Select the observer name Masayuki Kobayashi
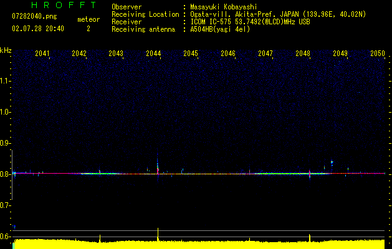This screenshot has width=392, height=249. point(224,7)
